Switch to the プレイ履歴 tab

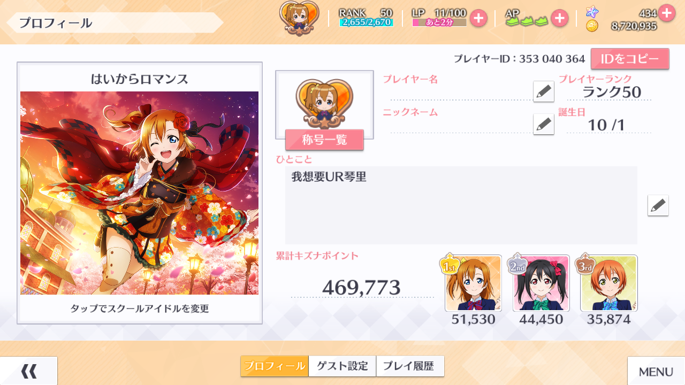[410, 366]
